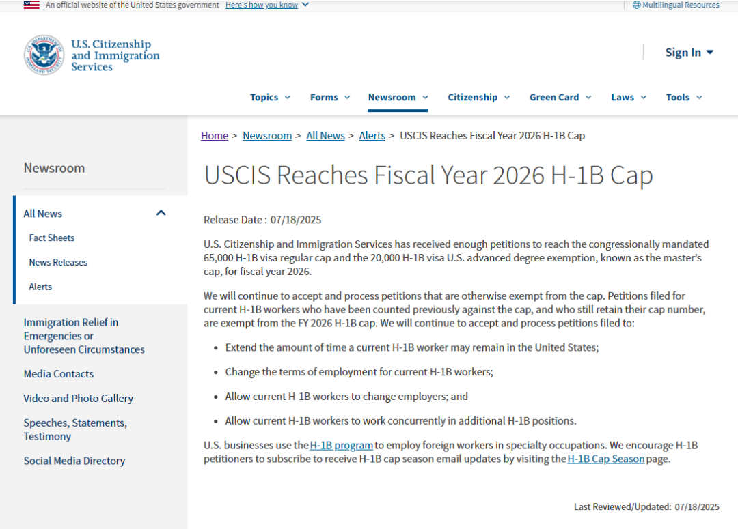Click bullet text Change the terms of employment
Screen dimensions: 738x529
point(359,372)
